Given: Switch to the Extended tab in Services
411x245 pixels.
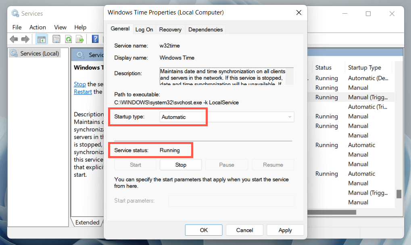Looking at the screenshot, I should coord(87,222).
